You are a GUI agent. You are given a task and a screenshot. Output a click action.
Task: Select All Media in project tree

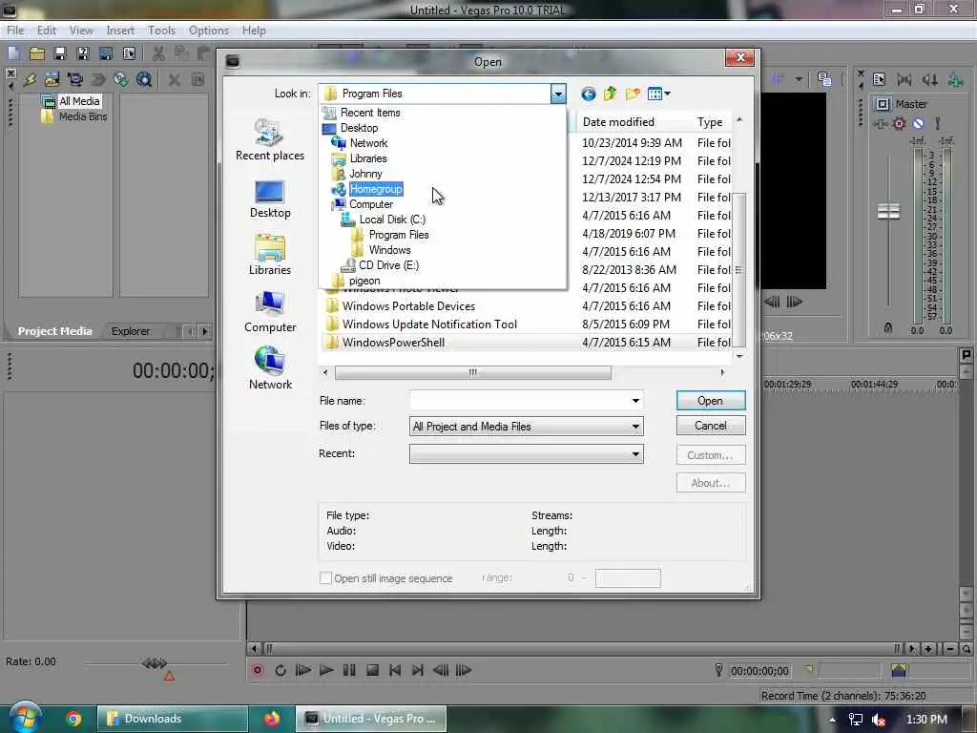pos(79,101)
